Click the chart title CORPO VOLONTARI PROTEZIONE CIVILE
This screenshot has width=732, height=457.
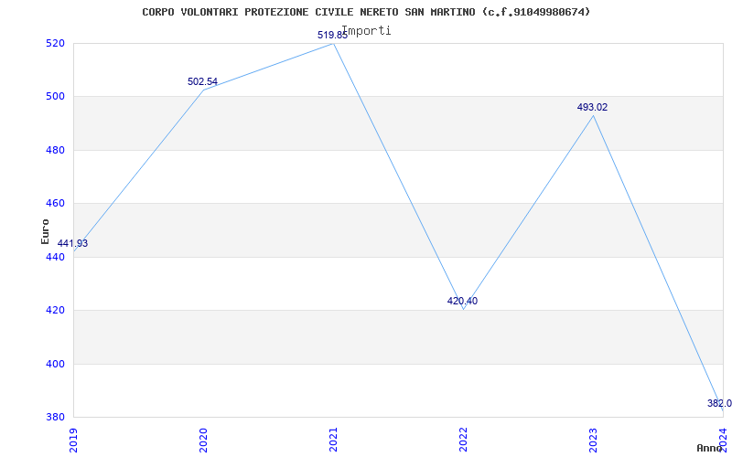(366, 12)
